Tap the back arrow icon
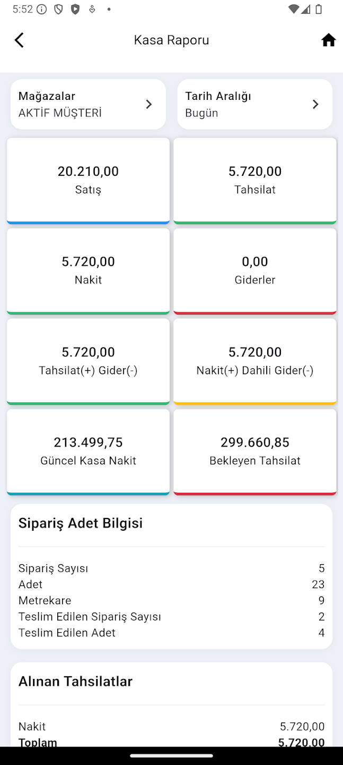343x765 pixels. (x=19, y=40)
